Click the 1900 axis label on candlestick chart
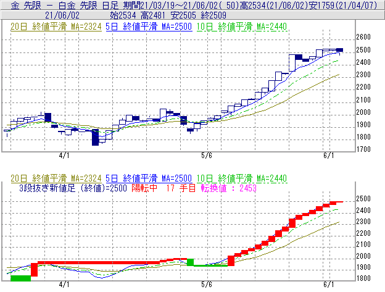 click(363, 125)
